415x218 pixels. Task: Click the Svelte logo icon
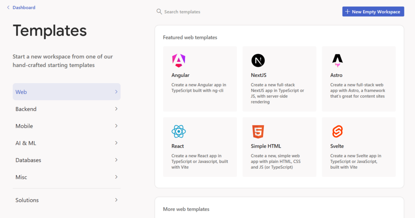[x=338, y=131]
